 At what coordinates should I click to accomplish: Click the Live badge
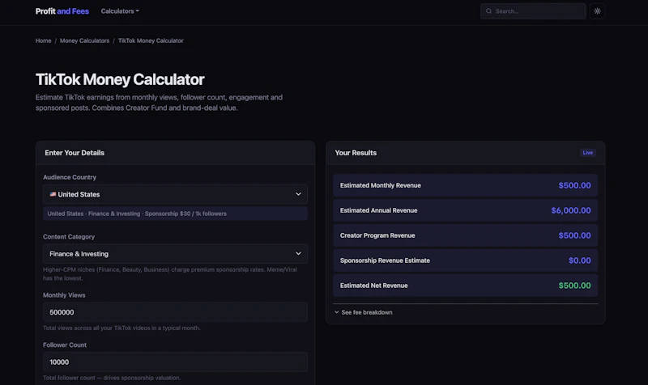[x=588, y=153]
